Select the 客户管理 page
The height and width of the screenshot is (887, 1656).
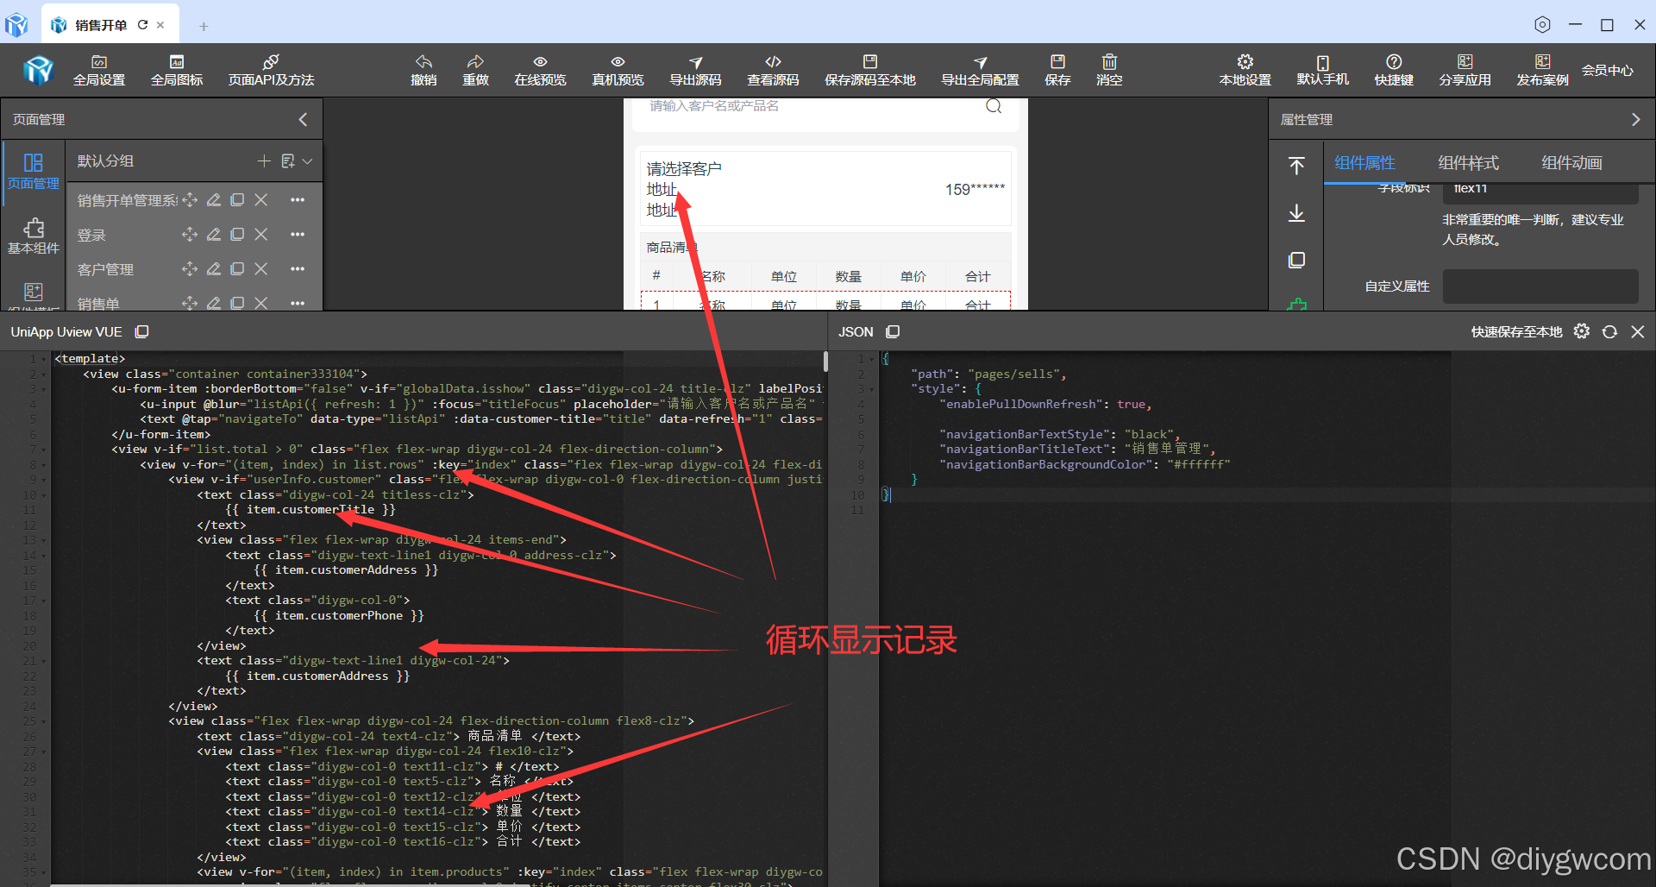(x=105, y=269)
